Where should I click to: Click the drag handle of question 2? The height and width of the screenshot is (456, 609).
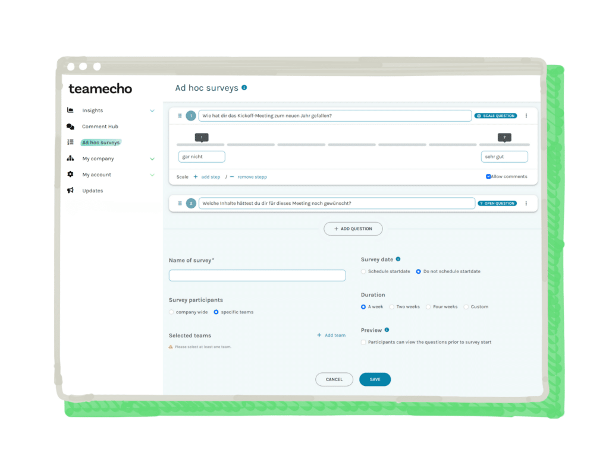click(x=180, y=203)
